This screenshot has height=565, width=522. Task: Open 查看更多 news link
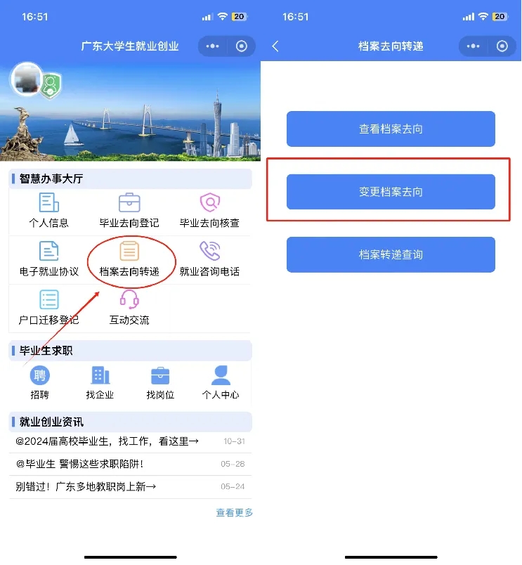tap(235, 512)
